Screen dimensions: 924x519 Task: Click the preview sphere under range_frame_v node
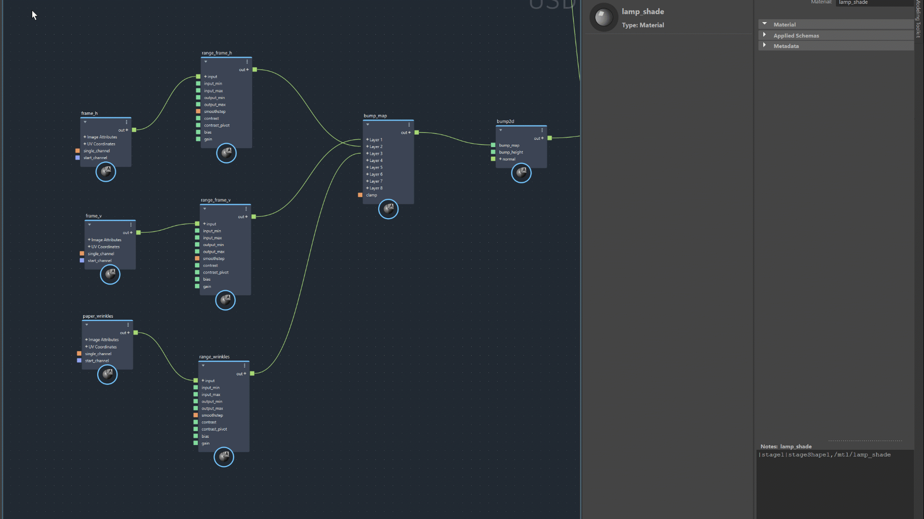tap(225, 300)
